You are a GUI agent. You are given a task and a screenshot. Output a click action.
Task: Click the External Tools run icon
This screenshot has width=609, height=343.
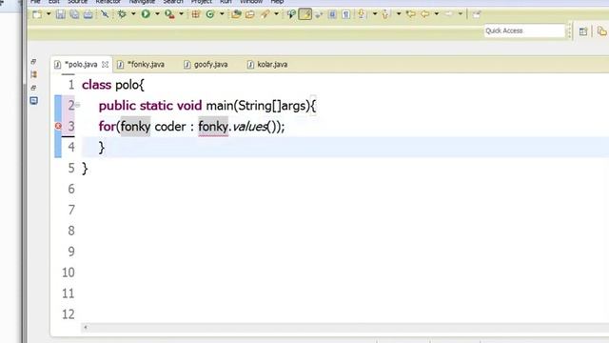[169, 14]
